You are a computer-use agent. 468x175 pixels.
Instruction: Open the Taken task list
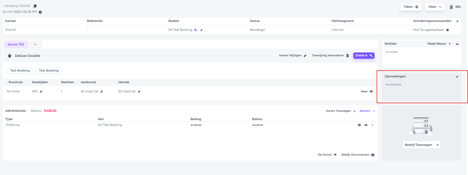410,7
